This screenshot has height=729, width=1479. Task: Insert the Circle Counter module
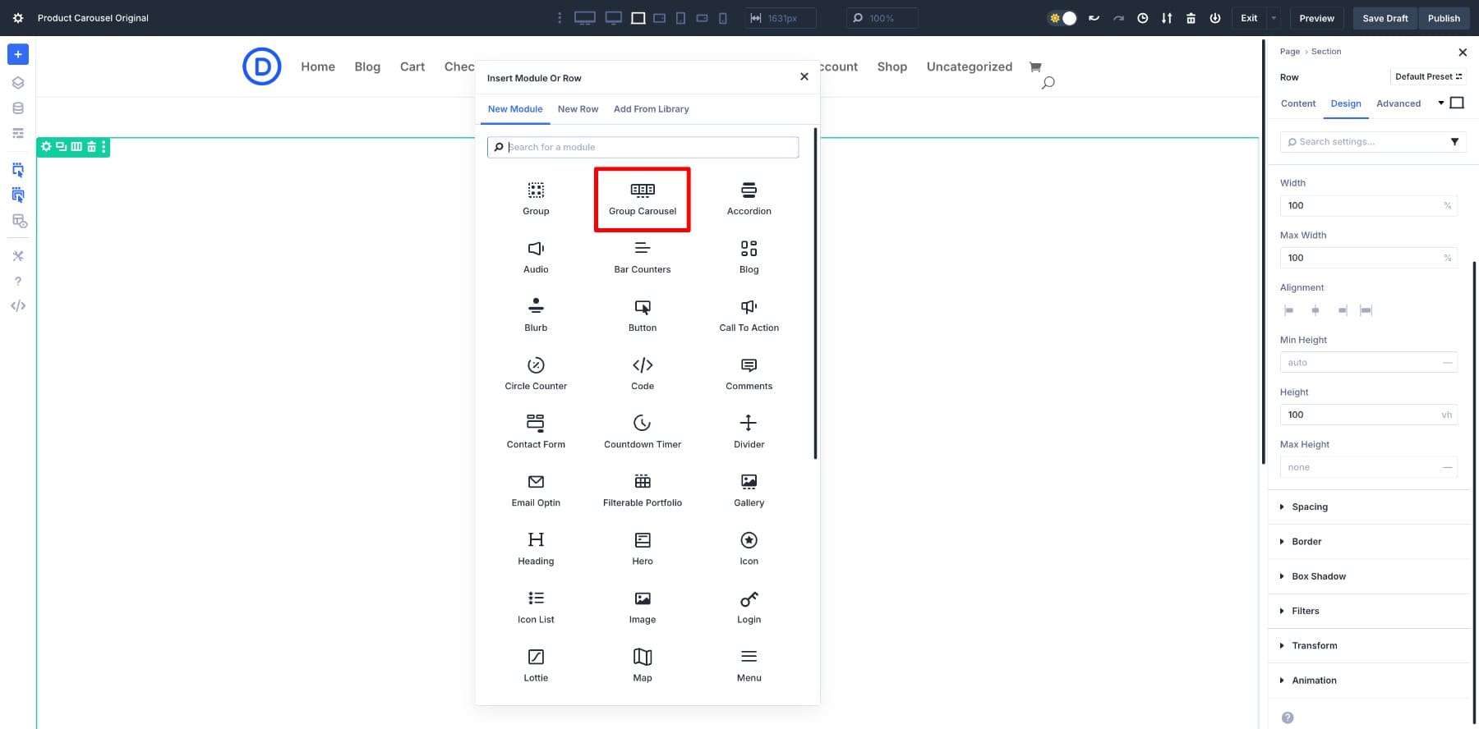(536, 374)
